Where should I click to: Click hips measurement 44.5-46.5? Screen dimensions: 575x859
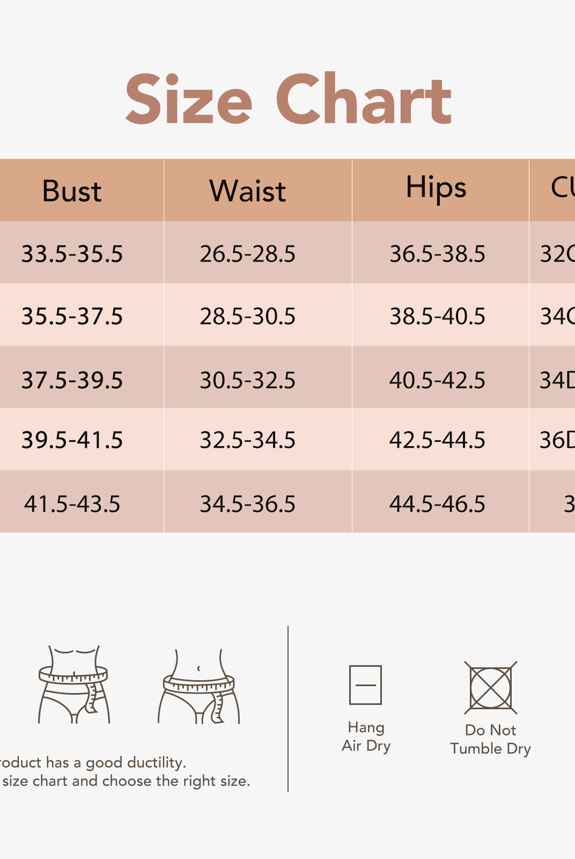437,504
